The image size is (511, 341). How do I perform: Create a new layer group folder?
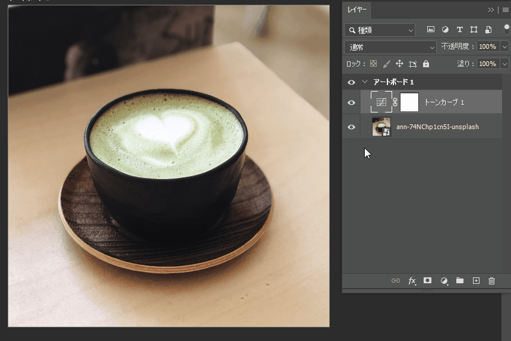(460, 281)
